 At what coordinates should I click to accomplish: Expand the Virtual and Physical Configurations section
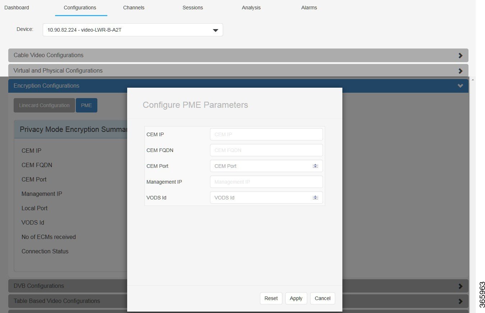click(x=460, y=71)
